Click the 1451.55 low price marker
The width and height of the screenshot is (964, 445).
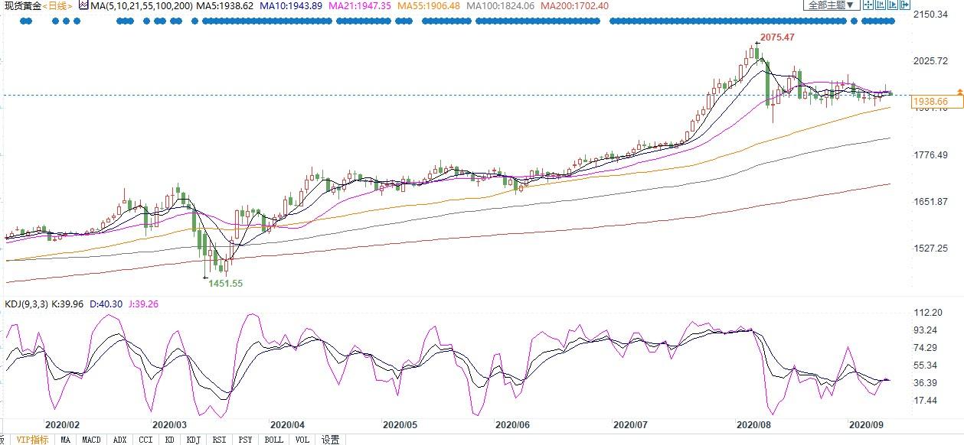tap(226, 283)
